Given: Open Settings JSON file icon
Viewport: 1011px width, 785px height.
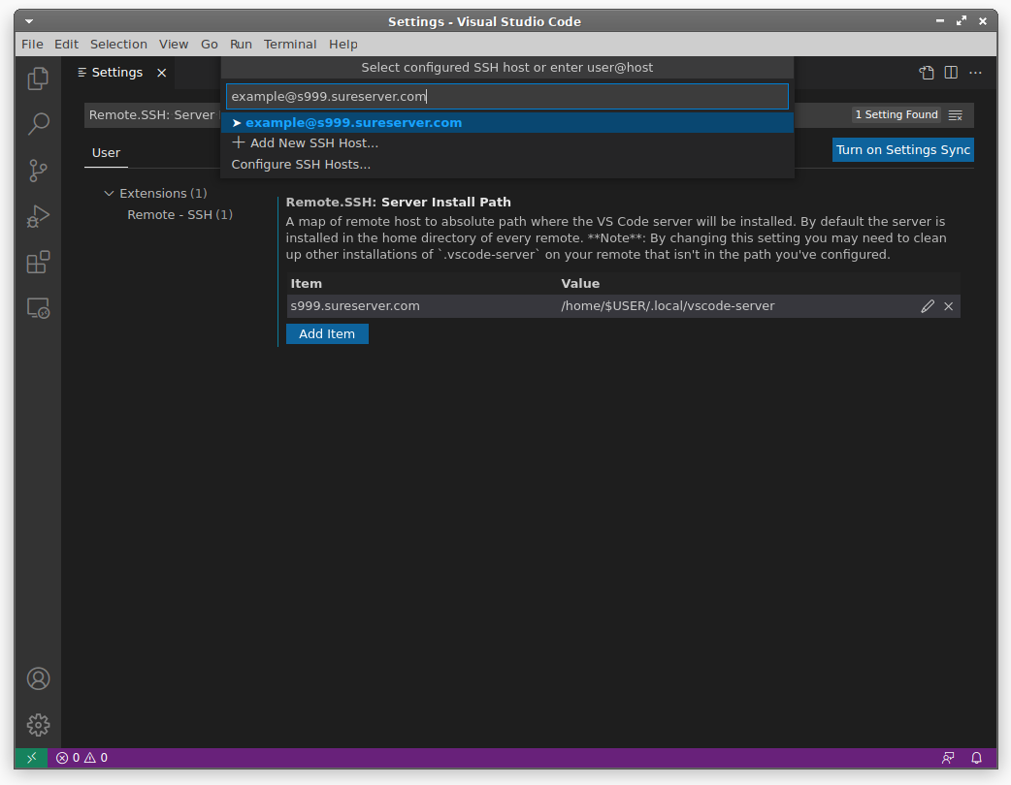Looking at the screenshot, I should click(927, 73).
